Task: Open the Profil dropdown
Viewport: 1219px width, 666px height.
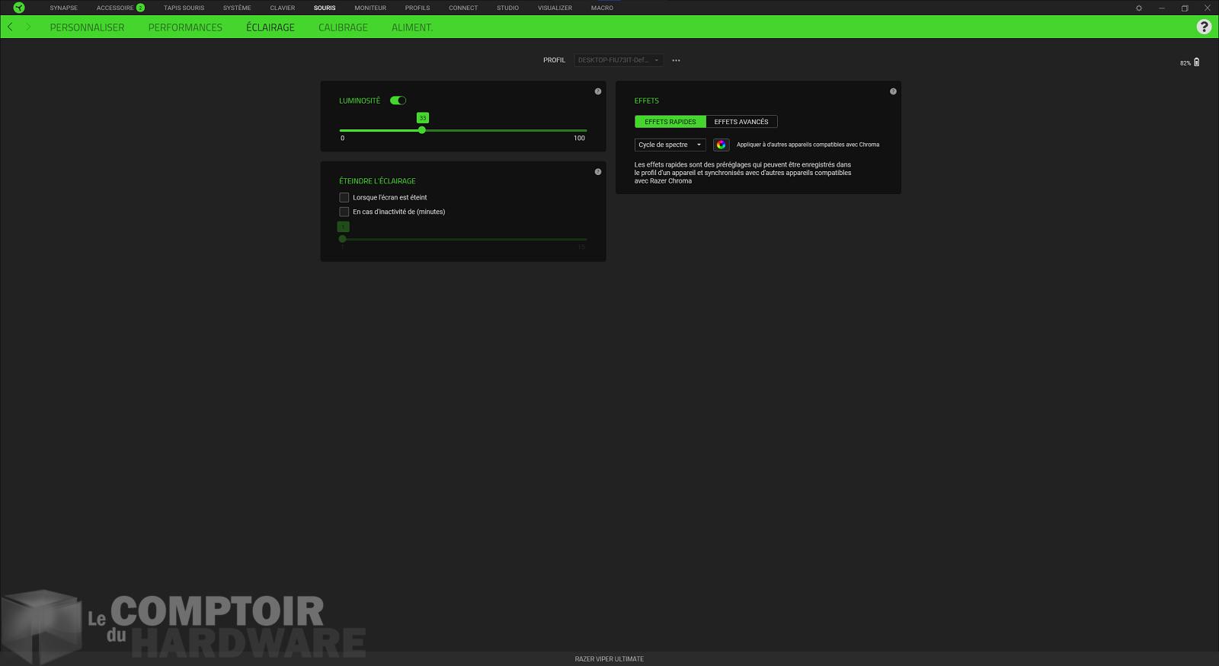Action: 618,60
